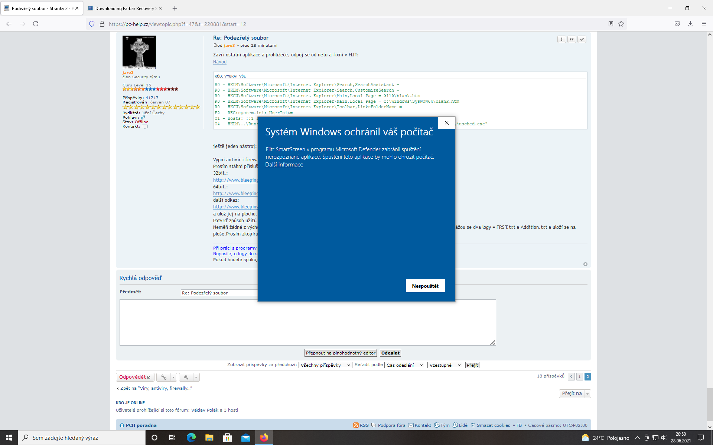Save to Pocket icon
Viewport: 713px width, 445px height.
tap(677, 24)
